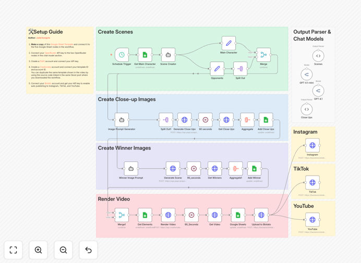Click the Output Parser & Chat Models heading
The height and width of the screenshot is (263, 361).
(x=312, y=35)
